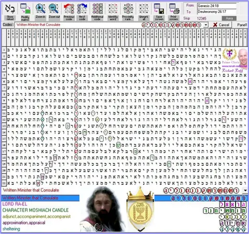This screenshot has height=234, width=249.
Task: Click the www.torah-codes.net link
Action: (x=234, y=66)
